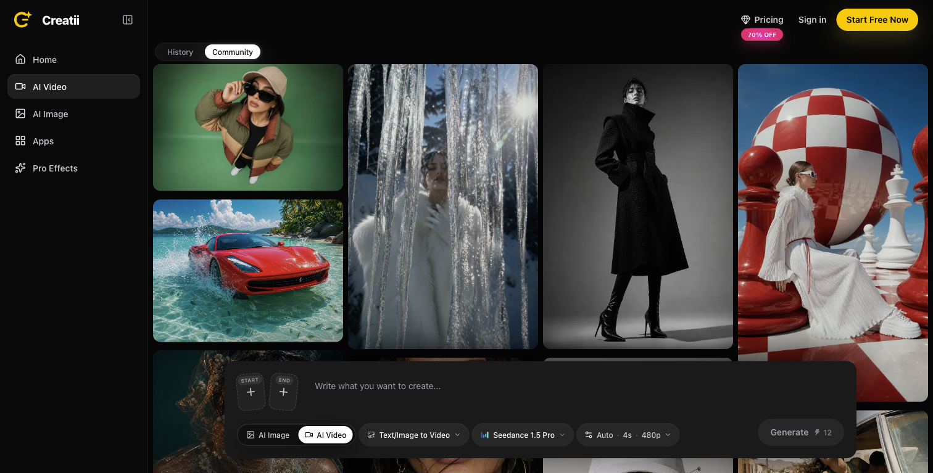Open the Seedance 1.5 Pro model dropdown

click(523, 435)
